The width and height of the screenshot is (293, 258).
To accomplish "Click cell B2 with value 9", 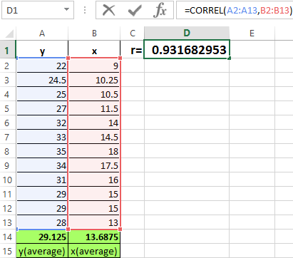I will point(94,66).
